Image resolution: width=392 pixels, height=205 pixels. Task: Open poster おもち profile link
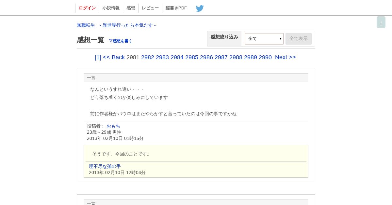coord(113,126)
